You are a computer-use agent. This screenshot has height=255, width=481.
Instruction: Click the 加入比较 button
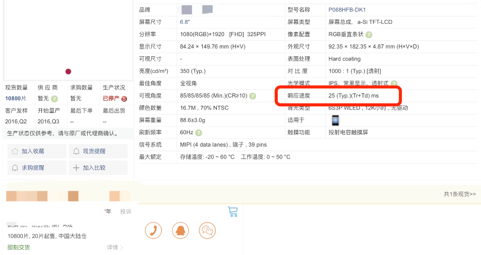click(98, 168)
